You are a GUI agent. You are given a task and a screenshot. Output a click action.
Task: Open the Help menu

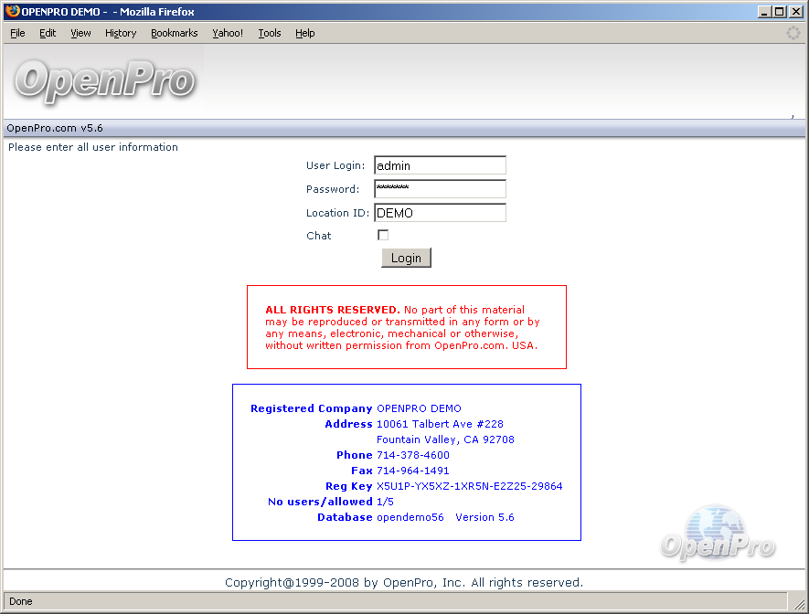click(304, 33)
